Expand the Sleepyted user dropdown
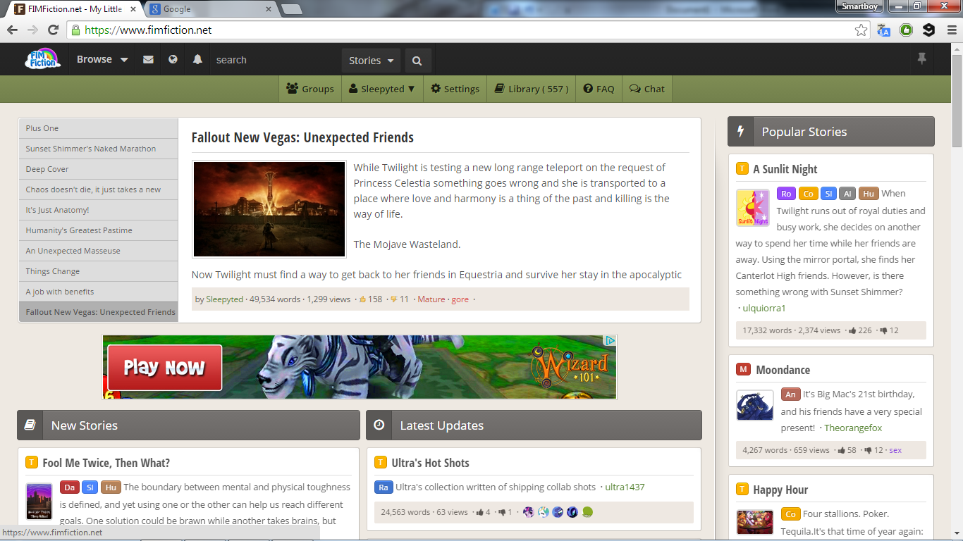 tap(383, 89)
